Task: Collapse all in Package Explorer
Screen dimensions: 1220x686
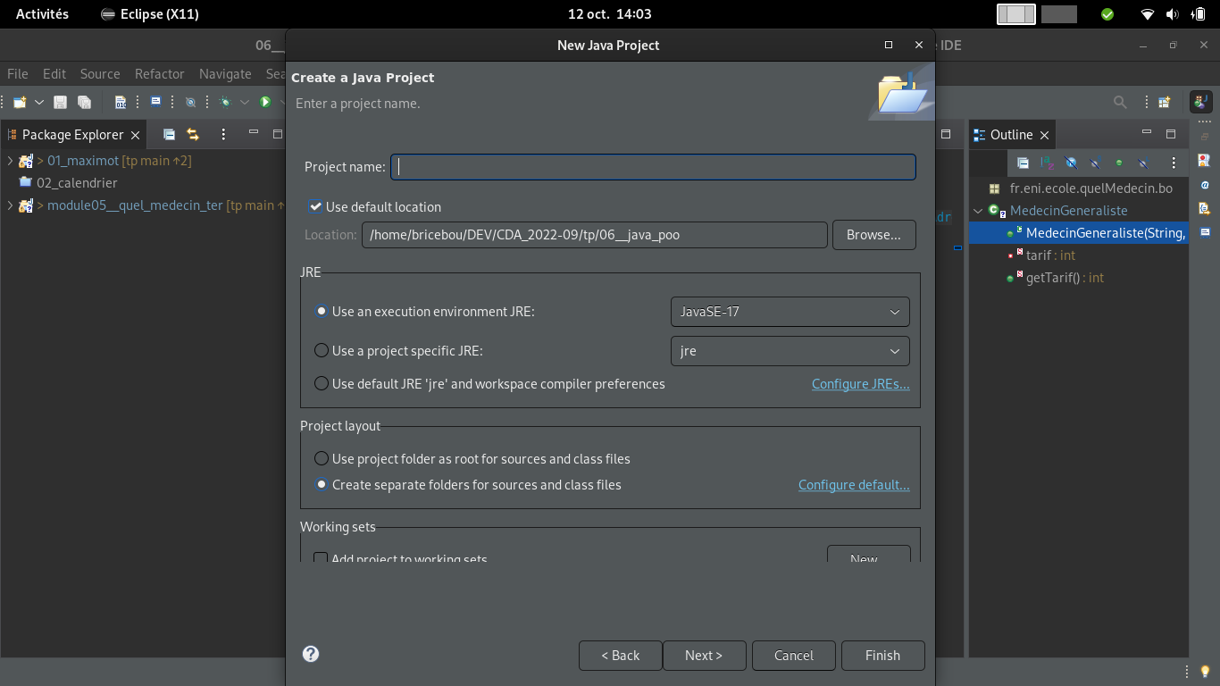Action: pyautogui.click(x=169, y=135)
